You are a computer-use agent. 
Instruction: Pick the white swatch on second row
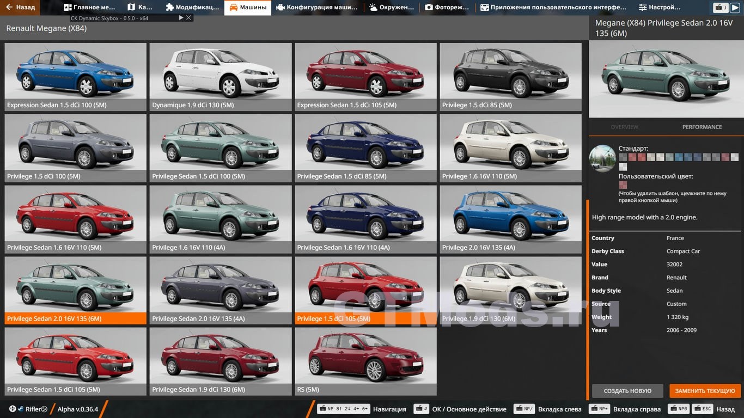click(x=623, y=167)
